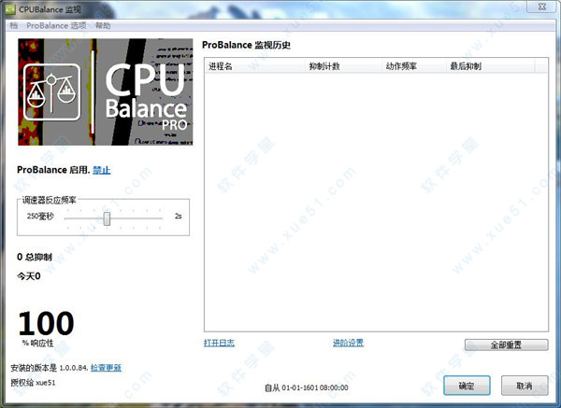Close the CPUBalance window

point(541,7)
